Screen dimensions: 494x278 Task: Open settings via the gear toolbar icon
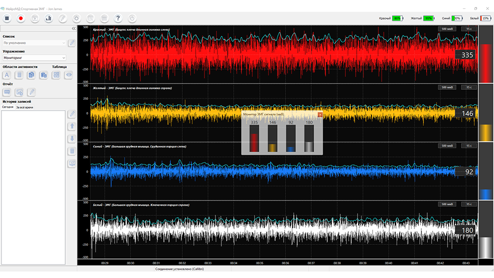(76, 18)
